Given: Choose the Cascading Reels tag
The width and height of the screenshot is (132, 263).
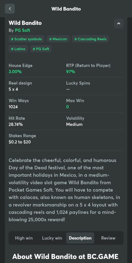Looking at the screenshot, I should [x=90, y=39].
